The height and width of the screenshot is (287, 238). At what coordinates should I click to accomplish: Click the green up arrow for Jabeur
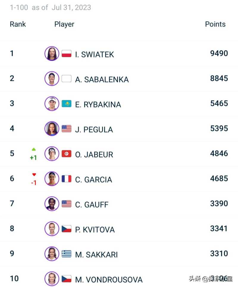(34, 149)
